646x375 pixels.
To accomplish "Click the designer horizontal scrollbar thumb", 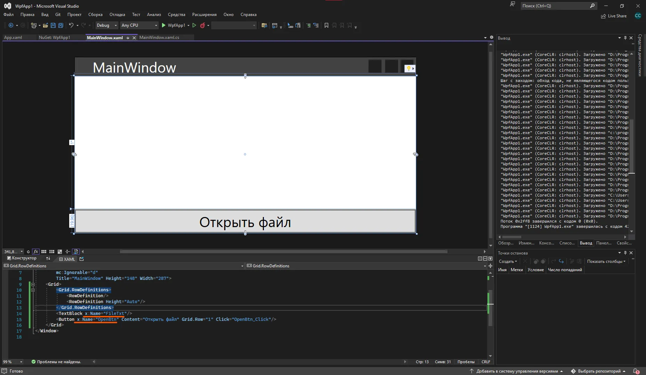I will tap(283, 251).
